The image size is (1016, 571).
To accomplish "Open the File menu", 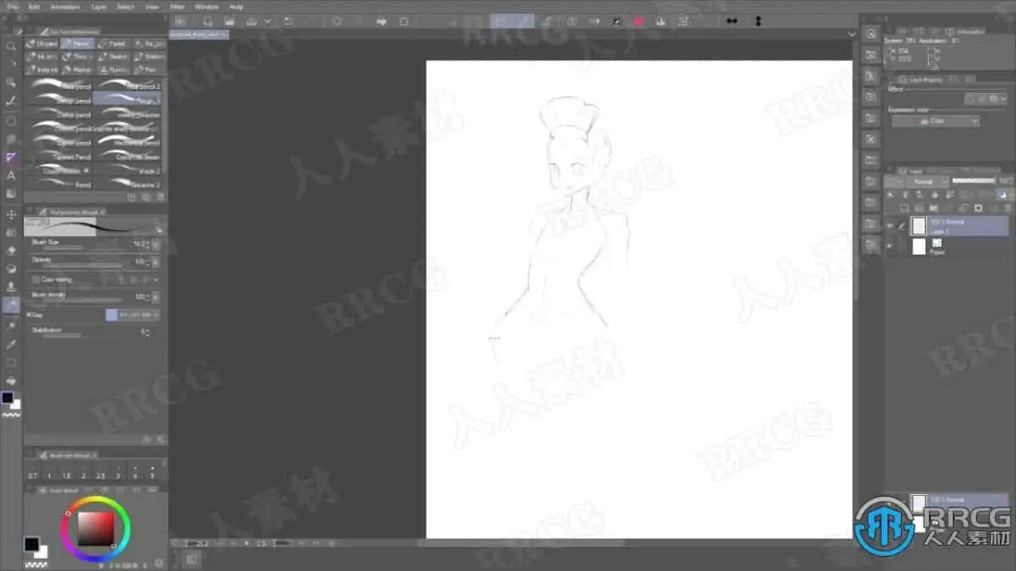I will [x=14, y=6].
